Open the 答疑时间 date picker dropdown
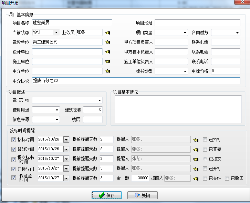 66,149
